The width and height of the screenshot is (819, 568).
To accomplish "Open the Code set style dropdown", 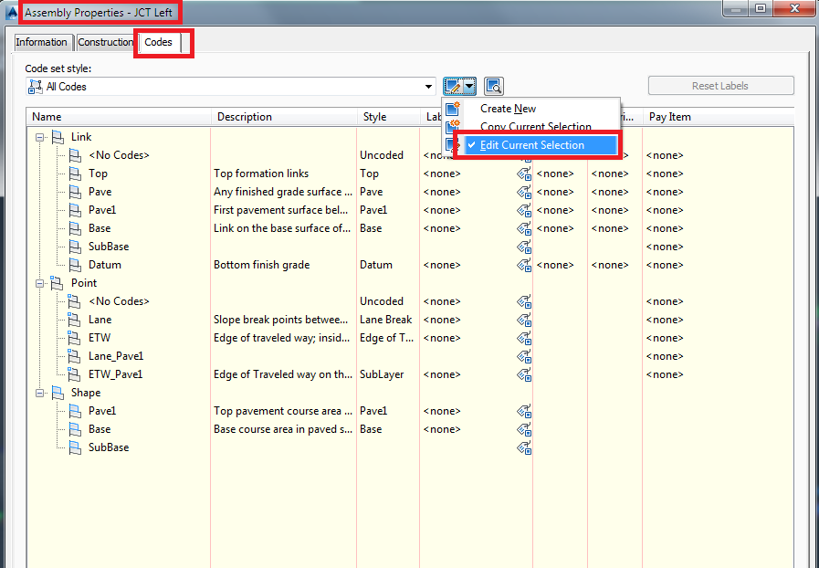I will (427, 86).
